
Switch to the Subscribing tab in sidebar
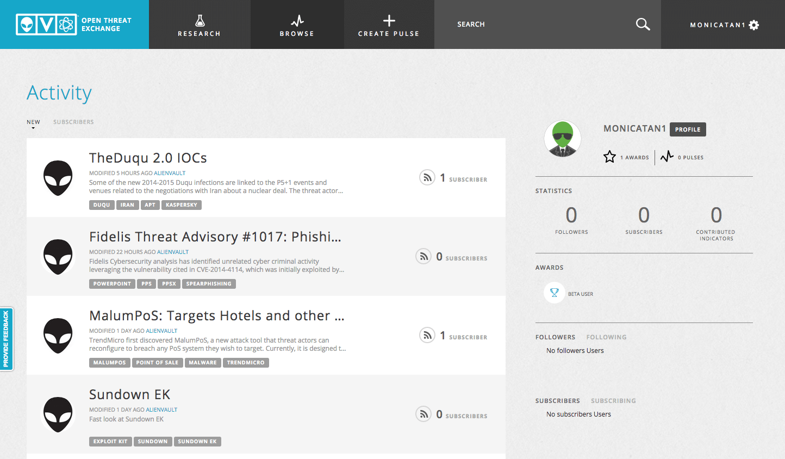coord(613,401)
